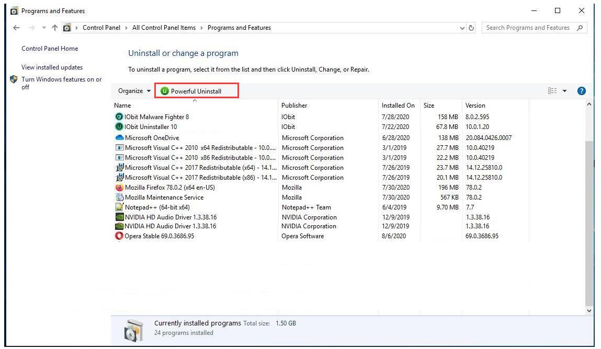This screenshot has height=349, width=601.
Task: Expand the chevron before Control Panel breadcrumb
Action: point(77,28)
